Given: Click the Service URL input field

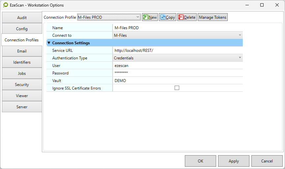Looking at the screenshot, I should coord(177,51).
